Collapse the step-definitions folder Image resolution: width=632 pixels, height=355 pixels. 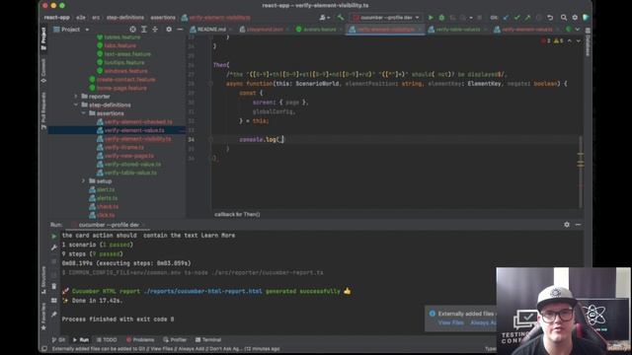click(76, 105)
